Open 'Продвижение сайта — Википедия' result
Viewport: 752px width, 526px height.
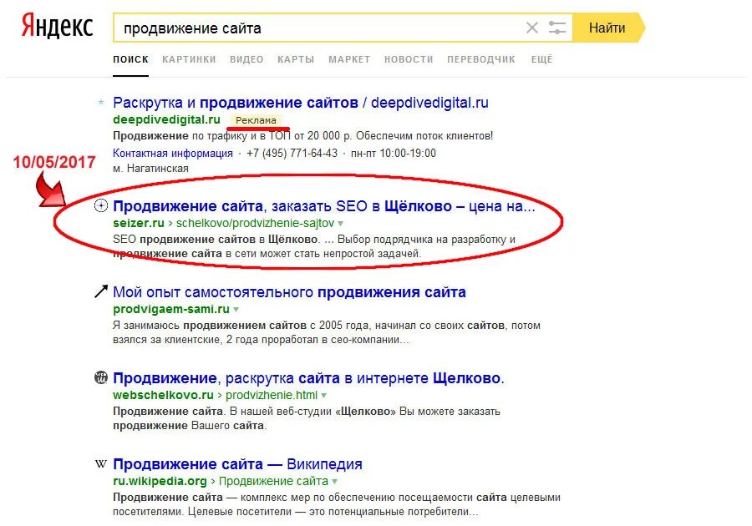point(237,464)
